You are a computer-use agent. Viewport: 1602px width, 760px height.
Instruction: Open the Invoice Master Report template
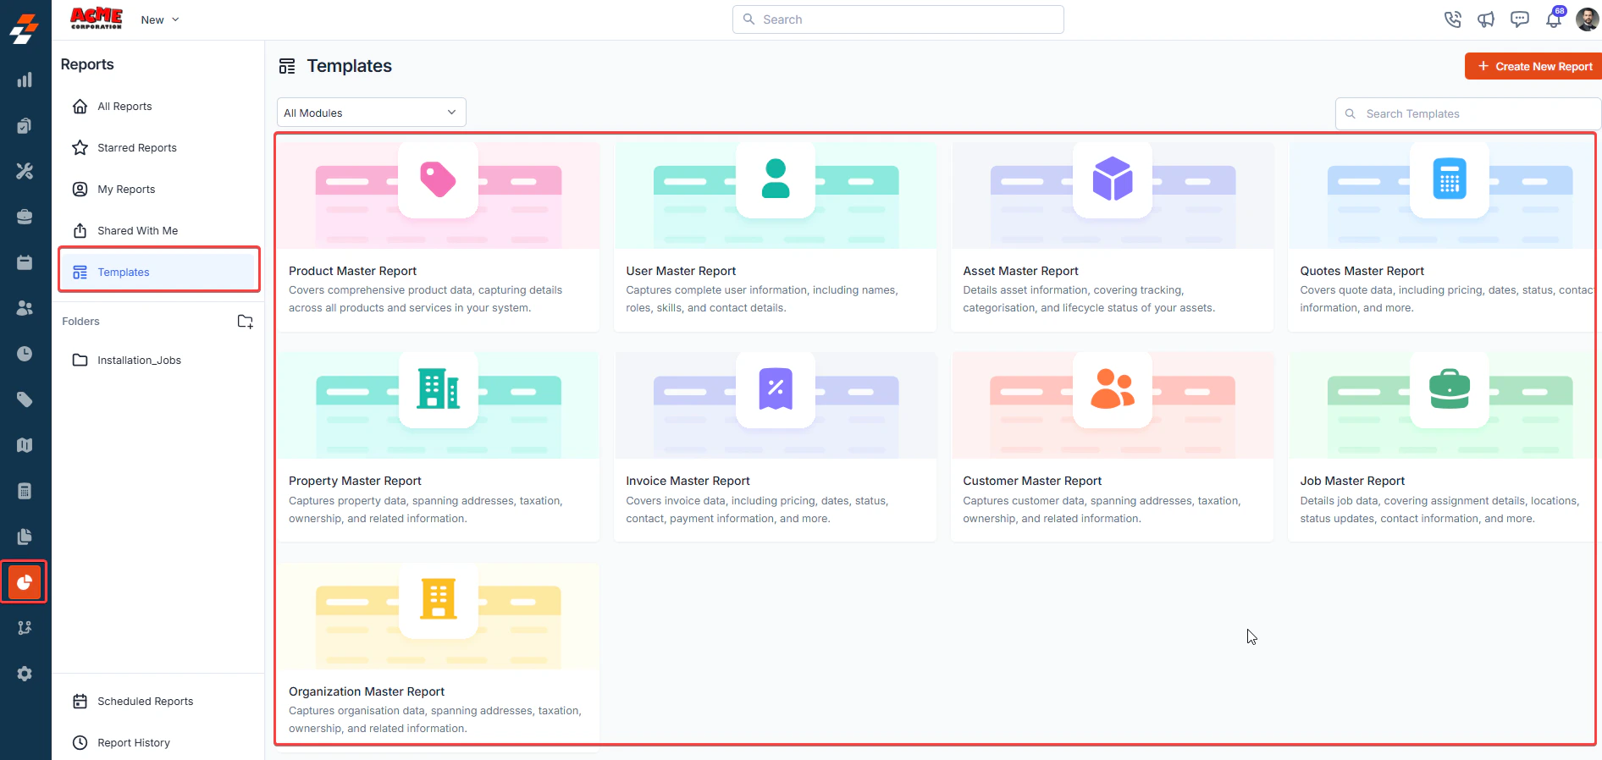776,447
